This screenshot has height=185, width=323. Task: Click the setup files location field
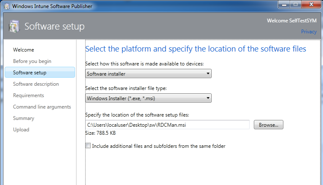coord(167,125)
